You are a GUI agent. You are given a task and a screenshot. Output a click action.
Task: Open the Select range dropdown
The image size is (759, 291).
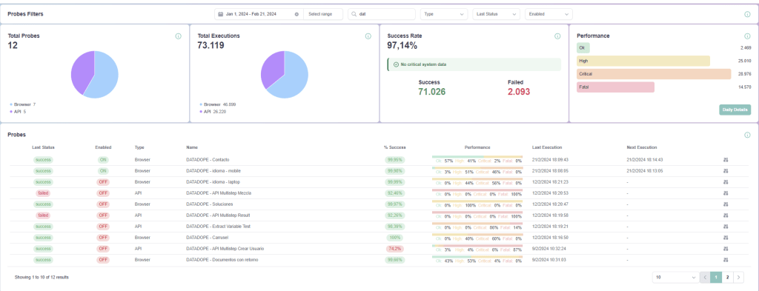(323, 14)
